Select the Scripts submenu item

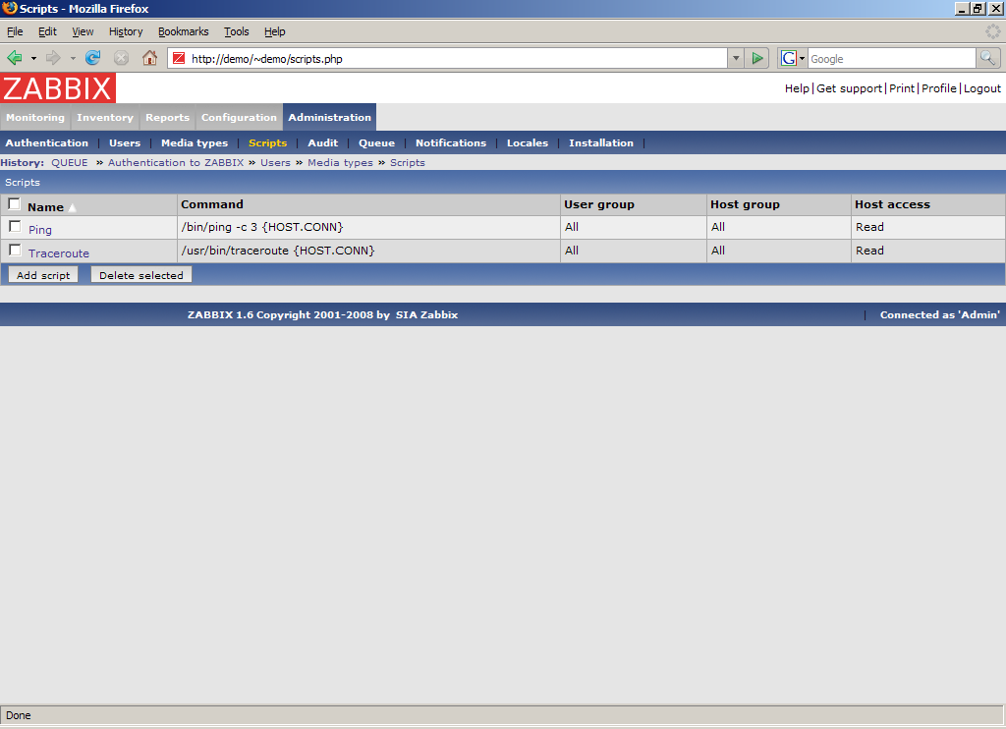[x=267, y=143]
